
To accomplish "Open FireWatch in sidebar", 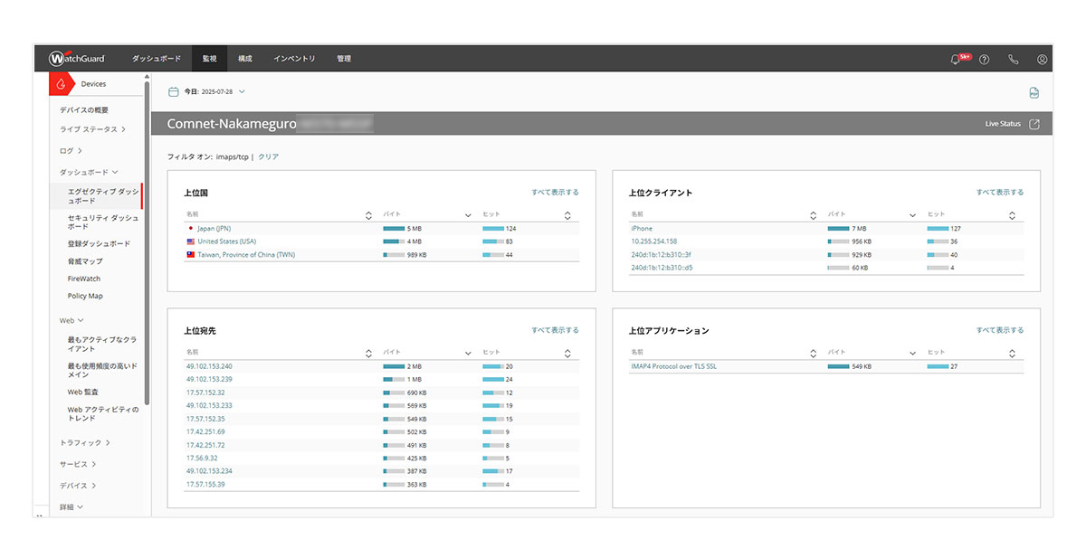I will click(84, 279).
